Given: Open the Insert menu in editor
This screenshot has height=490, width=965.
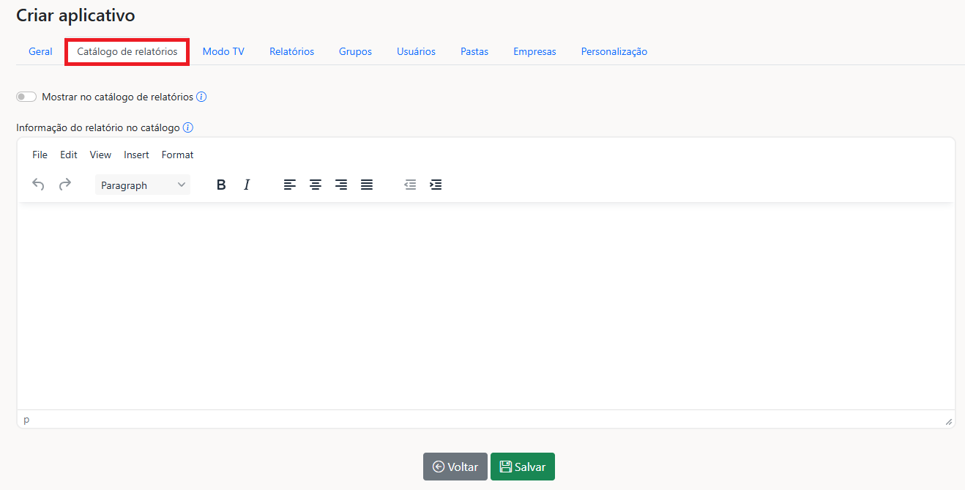Looking at the screenshot, I should tap(136, 155).
